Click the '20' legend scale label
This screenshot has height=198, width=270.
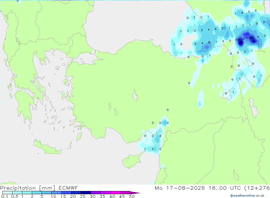pos(73,196)
